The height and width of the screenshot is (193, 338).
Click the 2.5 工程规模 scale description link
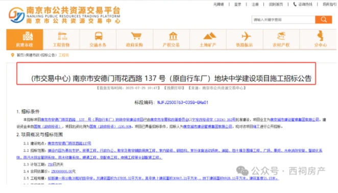163,178
